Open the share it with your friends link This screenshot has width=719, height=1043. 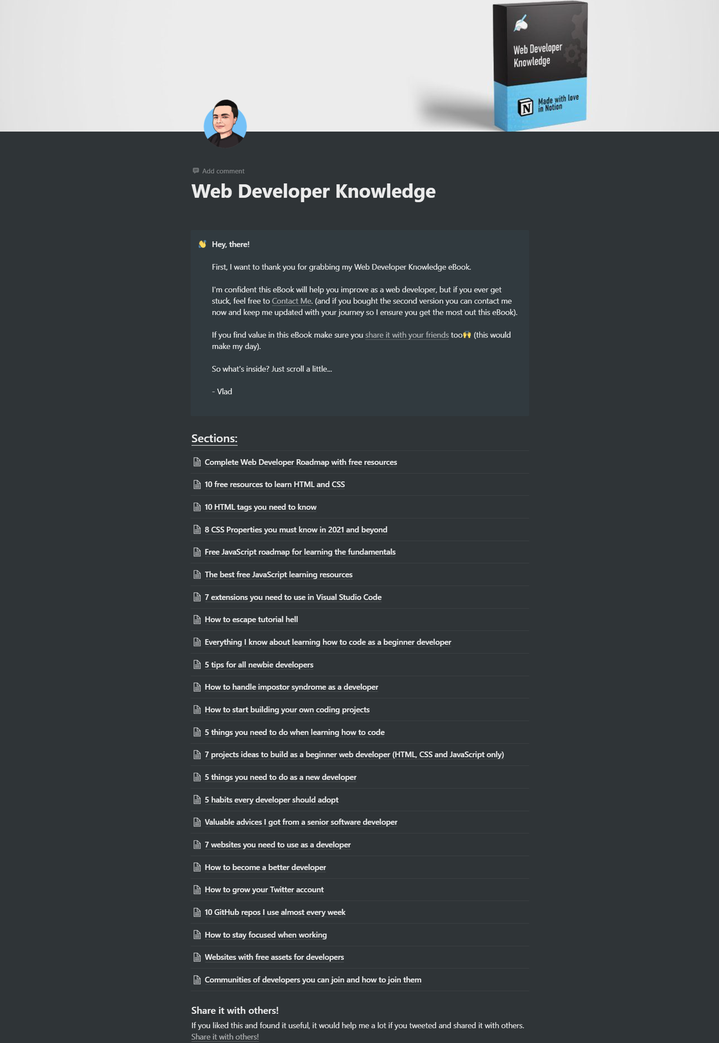406,335
